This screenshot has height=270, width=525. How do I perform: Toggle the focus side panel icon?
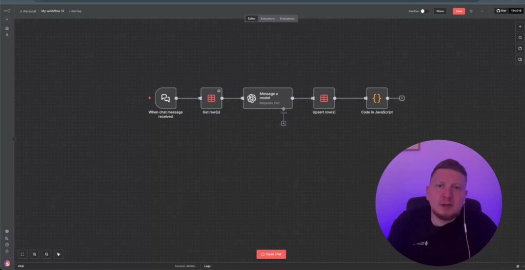(x=520, y=59)
